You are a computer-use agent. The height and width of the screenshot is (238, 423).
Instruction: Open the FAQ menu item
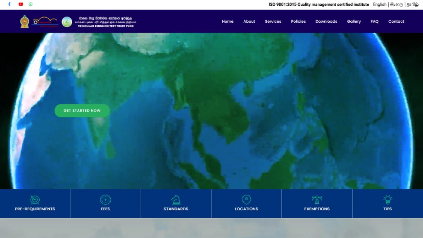coord(374,21)
